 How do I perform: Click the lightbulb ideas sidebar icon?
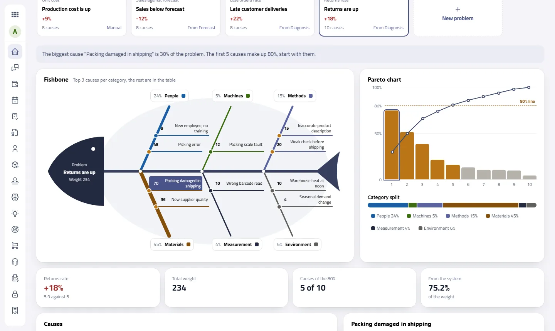point(15,213)
